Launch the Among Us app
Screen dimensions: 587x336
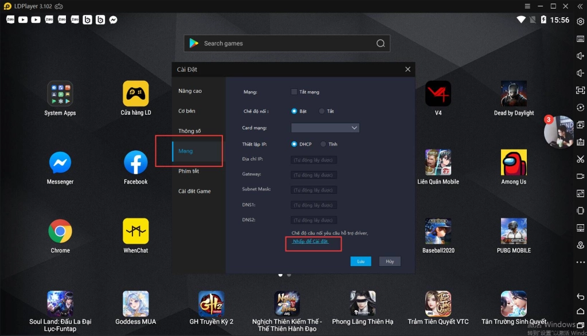tap(514, 163)
